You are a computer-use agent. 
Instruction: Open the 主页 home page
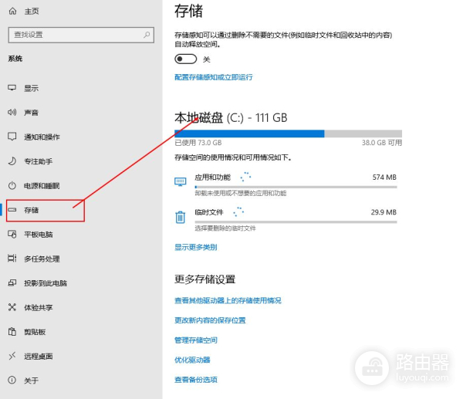32,12
